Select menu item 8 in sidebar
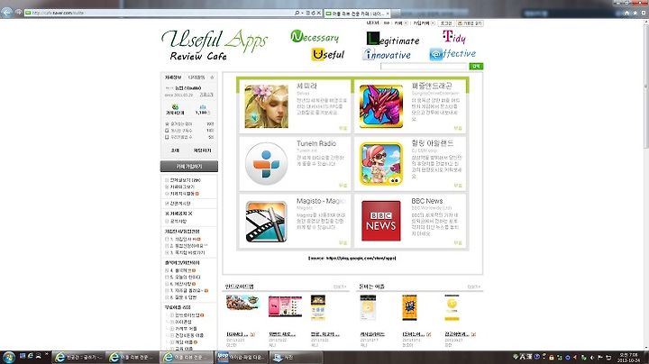This screenshot has width=649, height=364. 181,297
